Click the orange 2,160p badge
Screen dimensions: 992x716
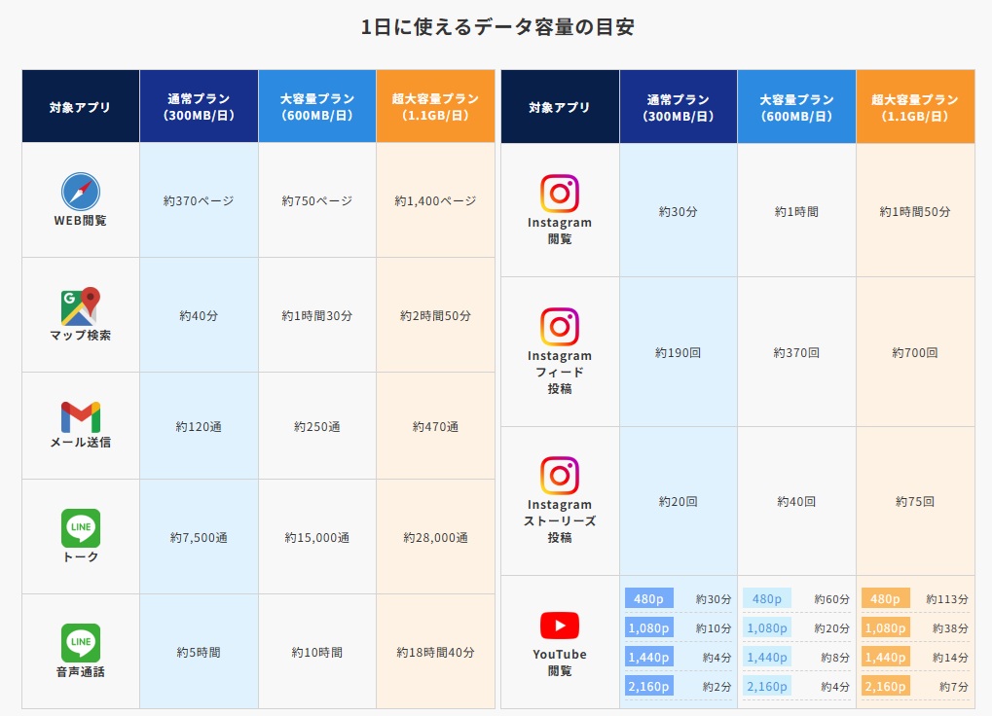point(885,687)
